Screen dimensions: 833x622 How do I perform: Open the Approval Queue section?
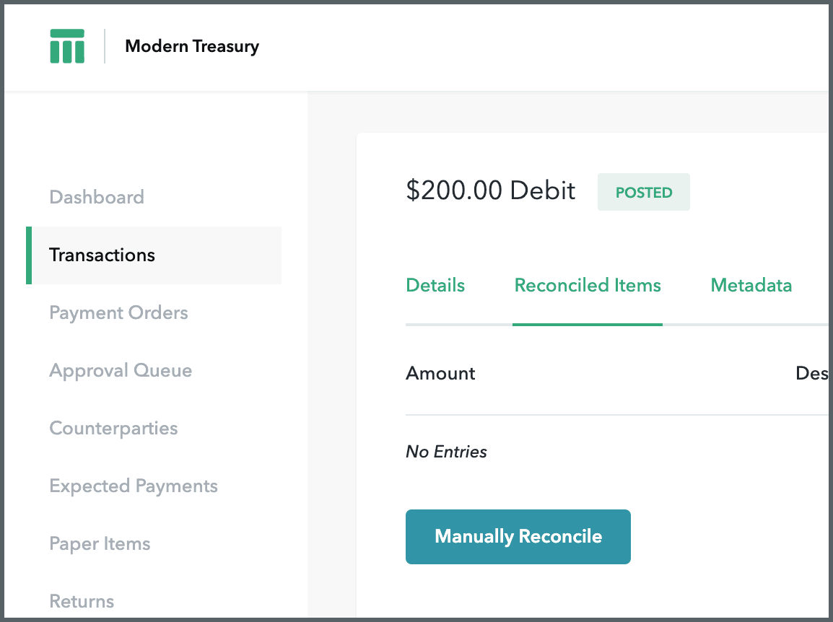point(121,370)
